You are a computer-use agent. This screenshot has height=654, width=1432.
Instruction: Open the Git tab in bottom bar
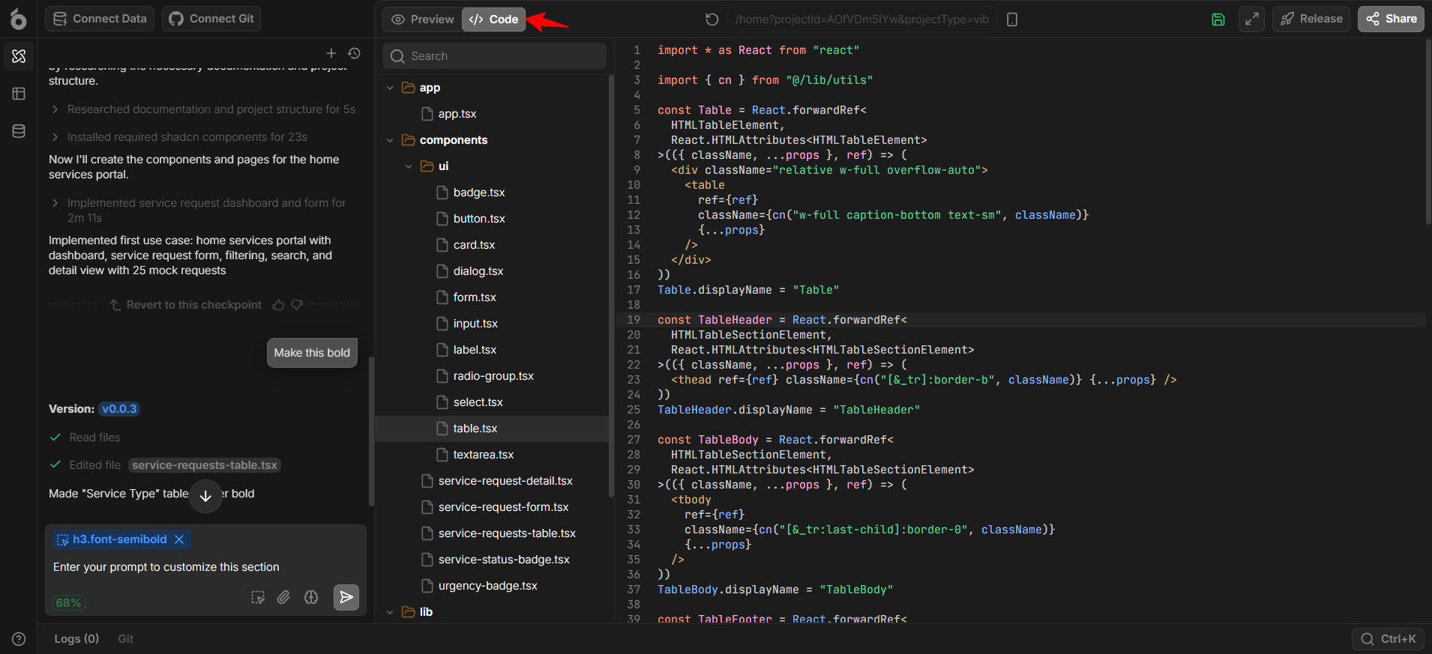[x=125, y=639]
